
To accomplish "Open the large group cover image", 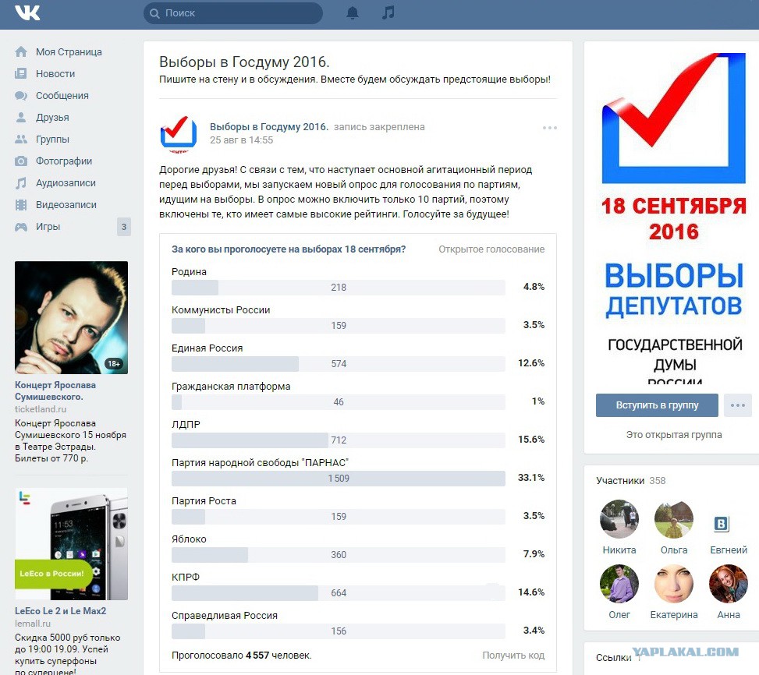I will coord(674,217).
